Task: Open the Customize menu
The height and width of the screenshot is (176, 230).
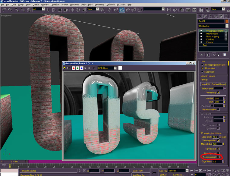Action: coord(110,5)
